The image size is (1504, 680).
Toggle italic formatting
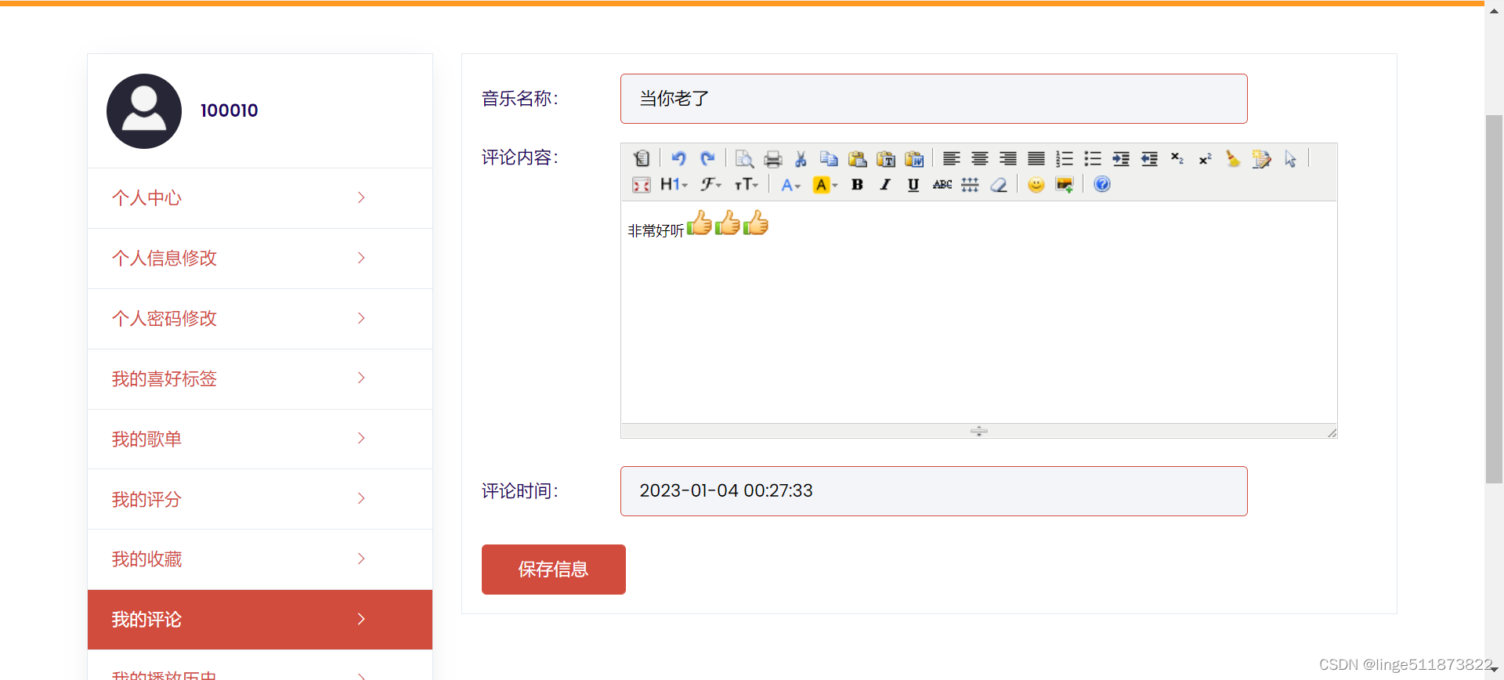885,185
